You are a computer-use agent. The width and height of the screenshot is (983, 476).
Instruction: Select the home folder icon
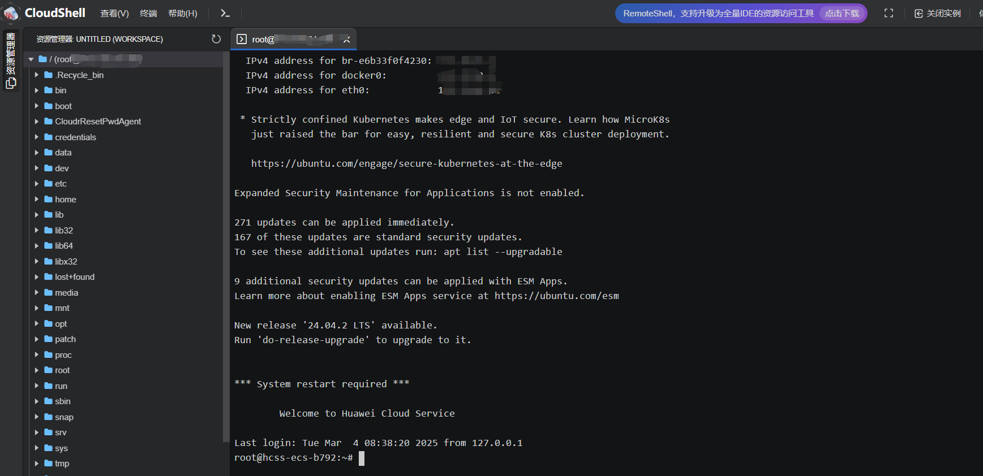point(48,199)
